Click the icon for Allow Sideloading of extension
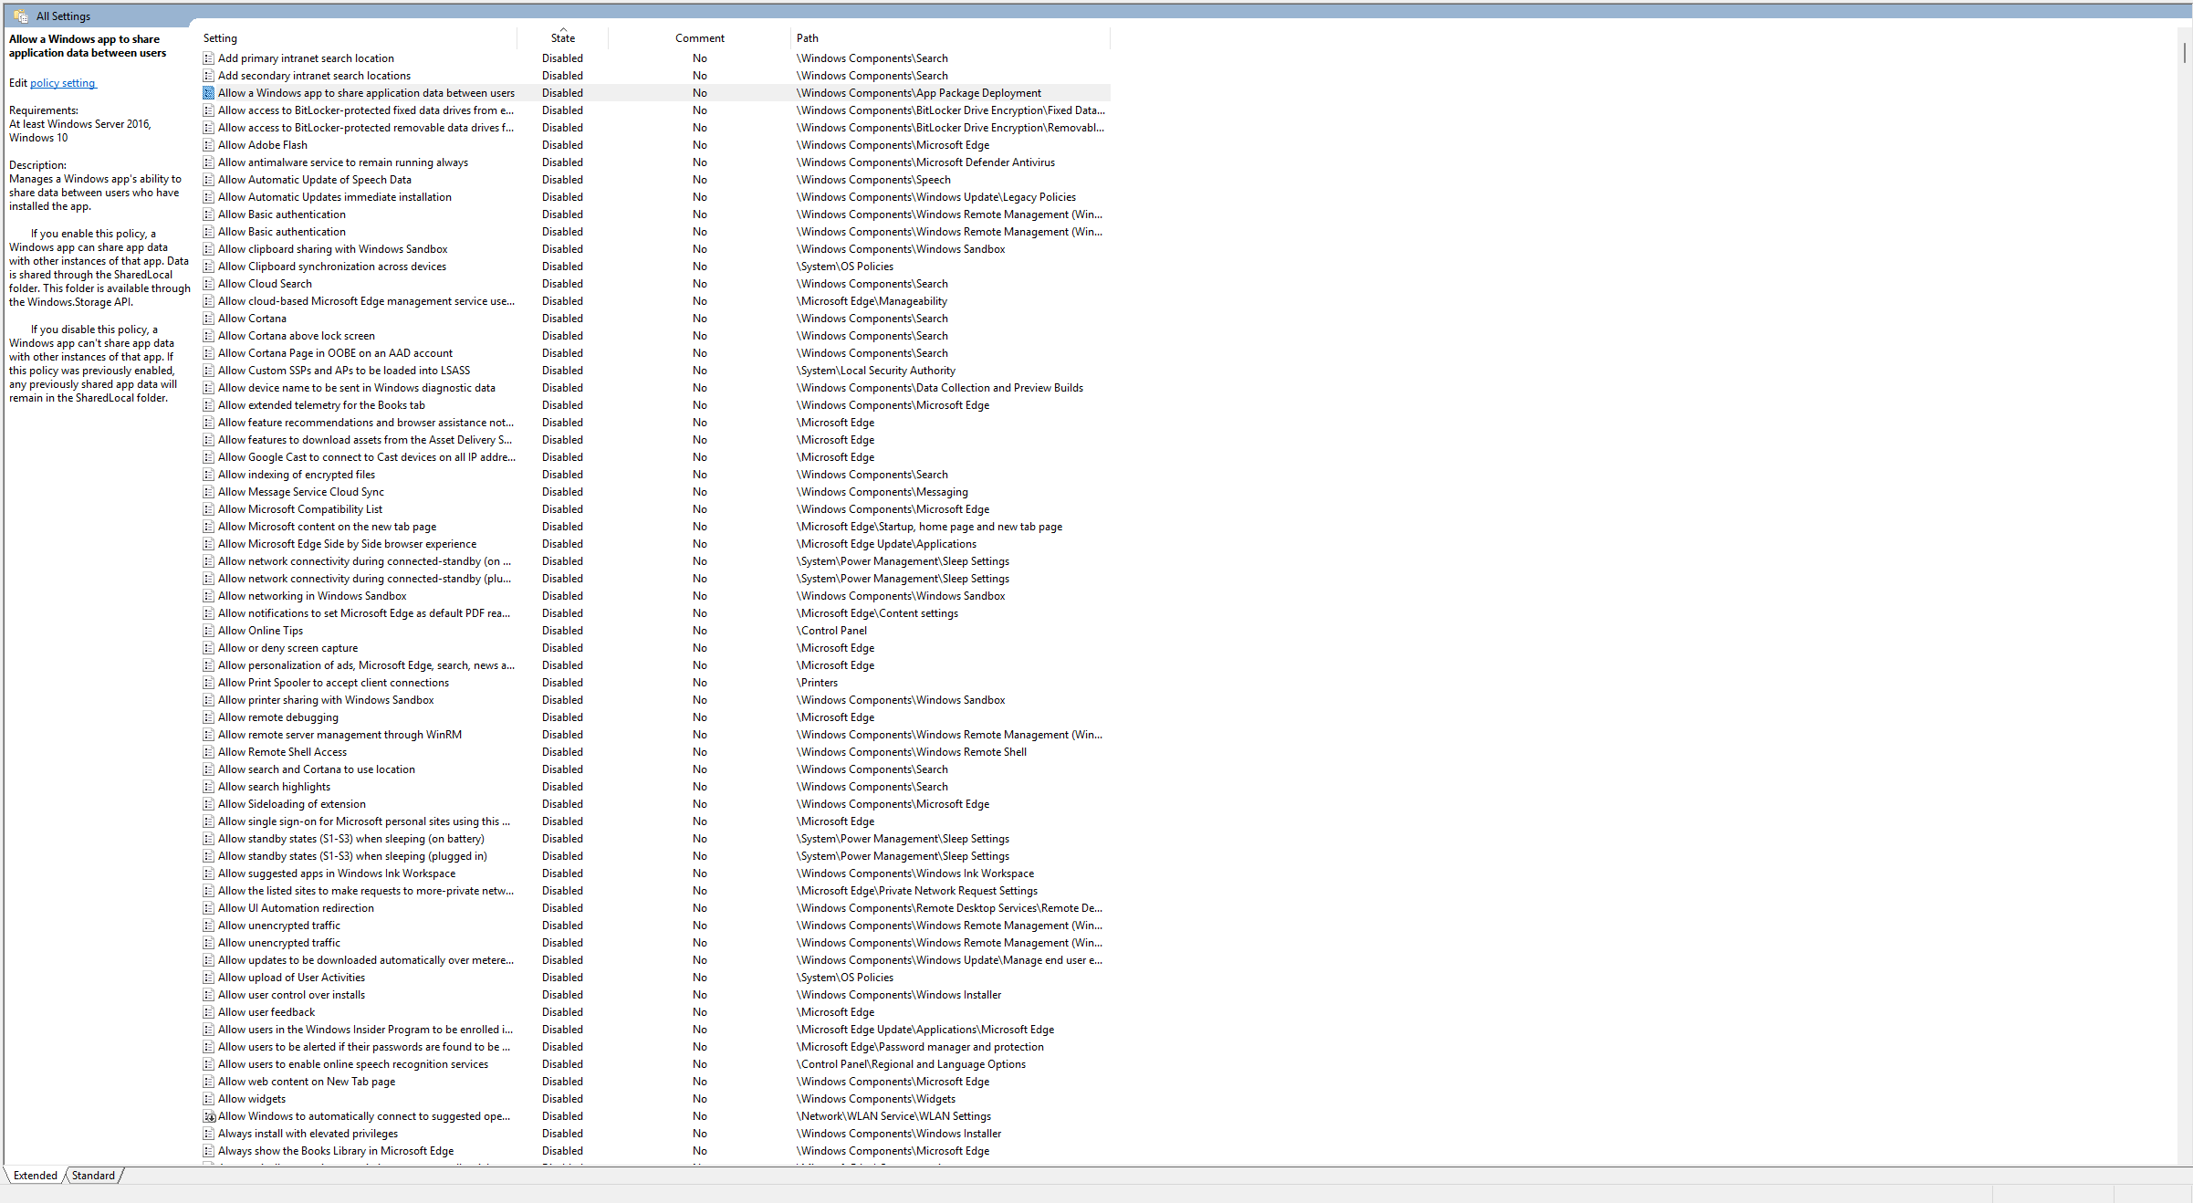Image resolution: width=2193 pixels, height=1203 pixels. point(209,804)
